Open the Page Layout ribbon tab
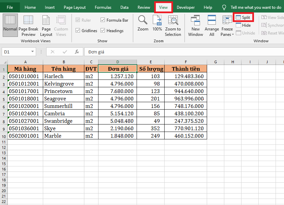This screenshot has height=205, width=284. [75, 7]
